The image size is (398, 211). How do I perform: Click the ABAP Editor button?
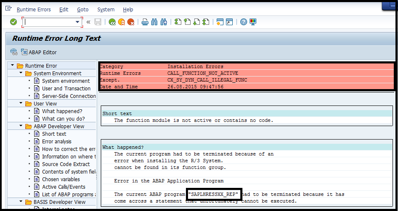39,53
